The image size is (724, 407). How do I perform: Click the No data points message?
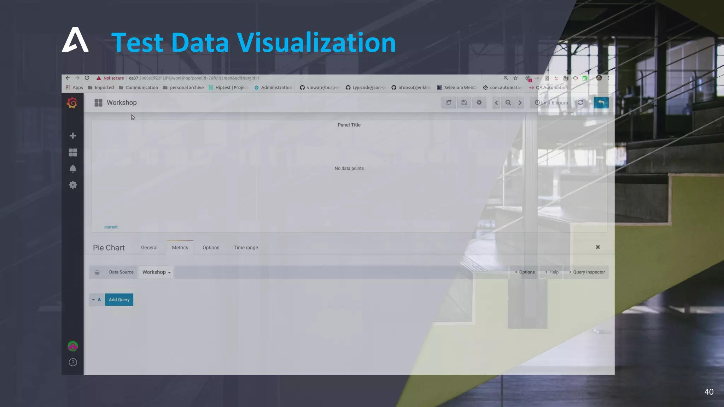tap(349, 168)
